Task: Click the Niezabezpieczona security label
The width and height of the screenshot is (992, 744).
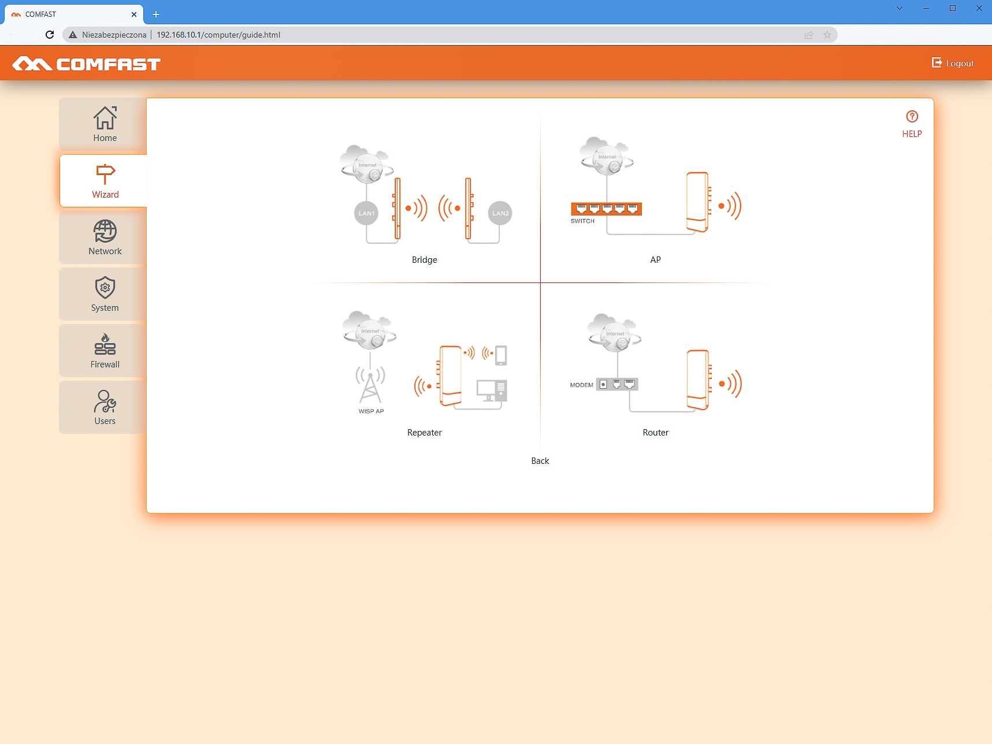Action: point(114,35)
